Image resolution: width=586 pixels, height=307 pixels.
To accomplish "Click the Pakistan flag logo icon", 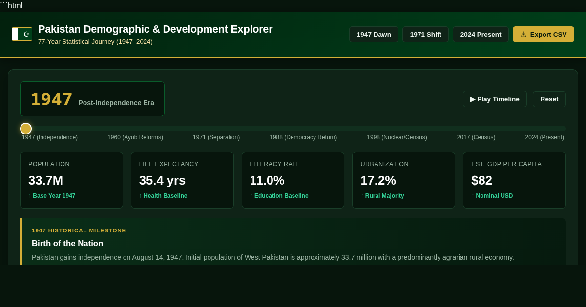I will tap(22, 34).
